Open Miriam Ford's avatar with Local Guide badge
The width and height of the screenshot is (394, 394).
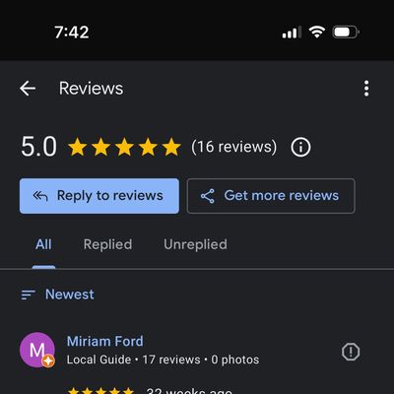(37, 350)
